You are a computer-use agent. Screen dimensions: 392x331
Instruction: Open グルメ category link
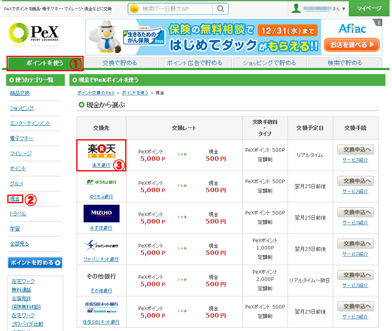click(16, 184)
